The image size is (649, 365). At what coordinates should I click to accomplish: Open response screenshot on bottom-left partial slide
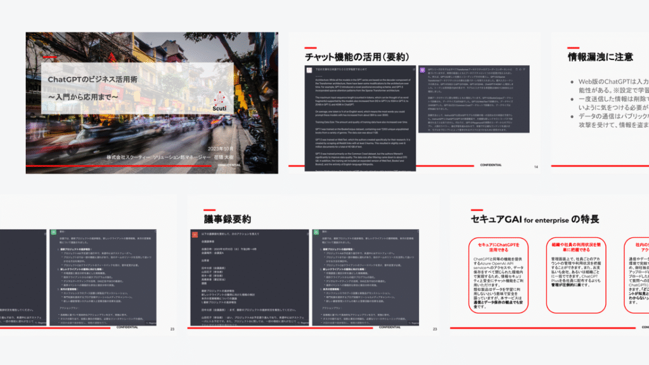103,278
